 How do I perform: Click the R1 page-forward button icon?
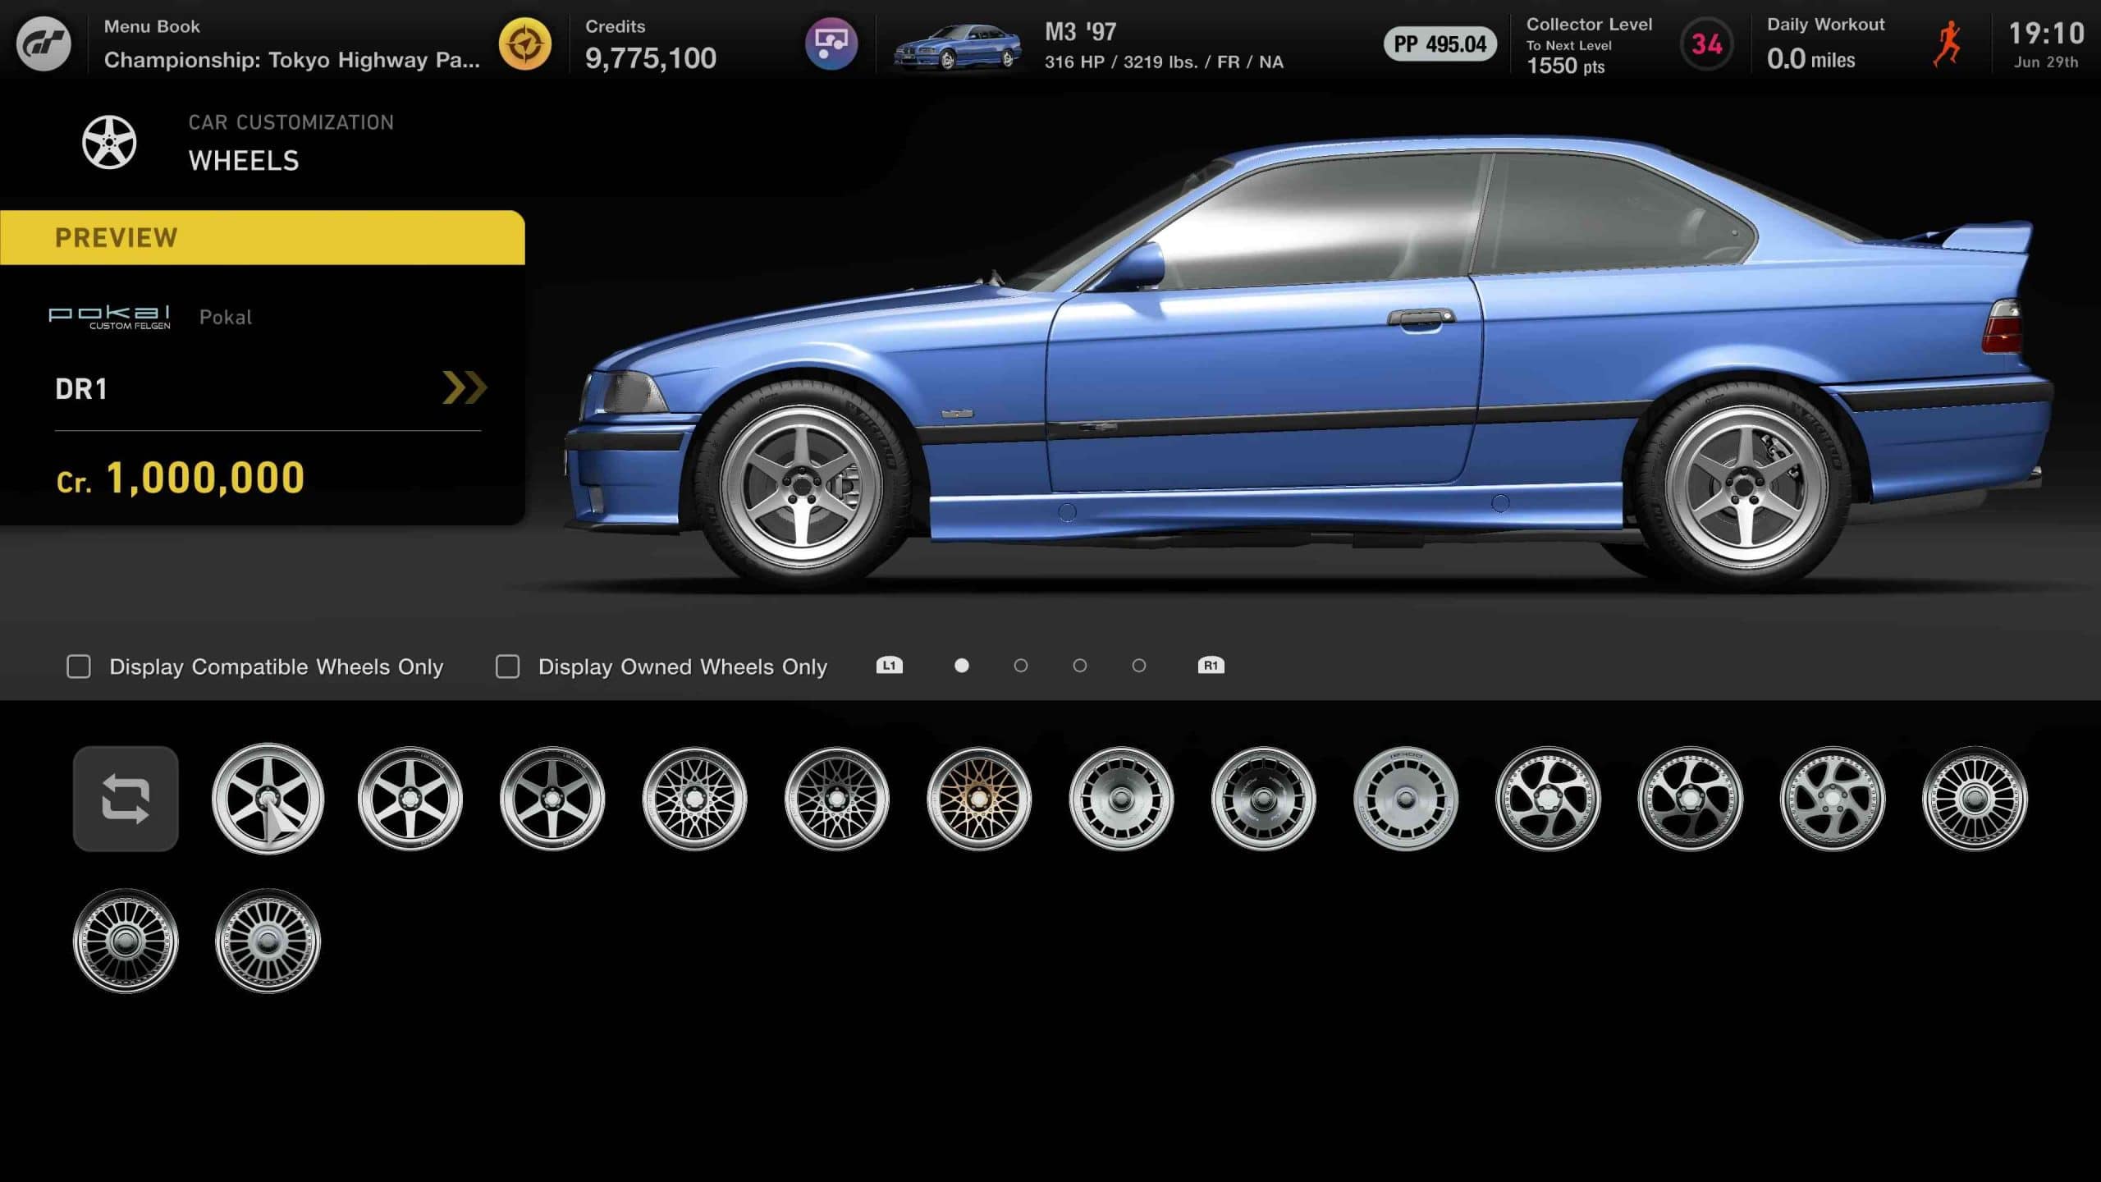tap(1211, 666)
